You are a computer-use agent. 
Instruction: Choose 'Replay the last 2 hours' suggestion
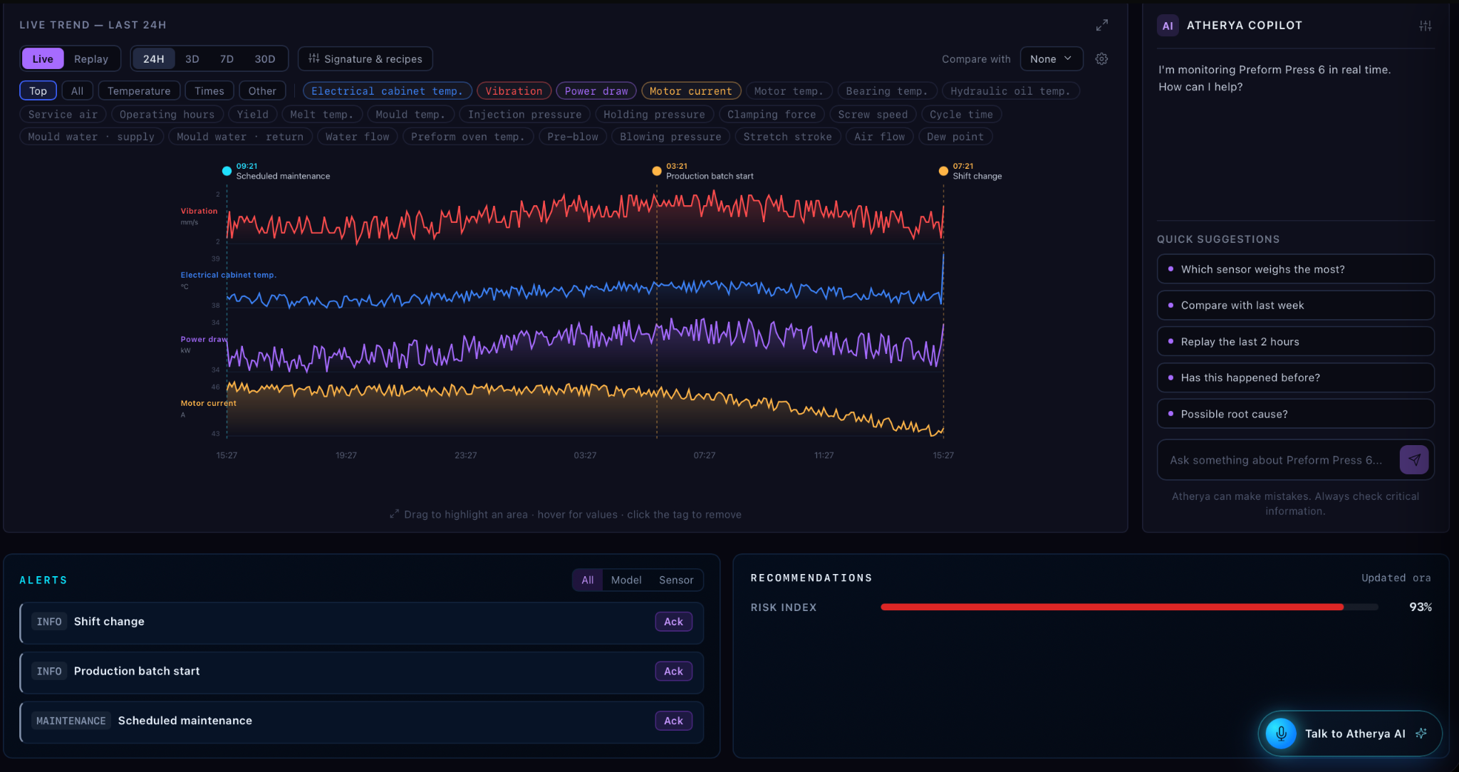click(x=1296, y=342)
